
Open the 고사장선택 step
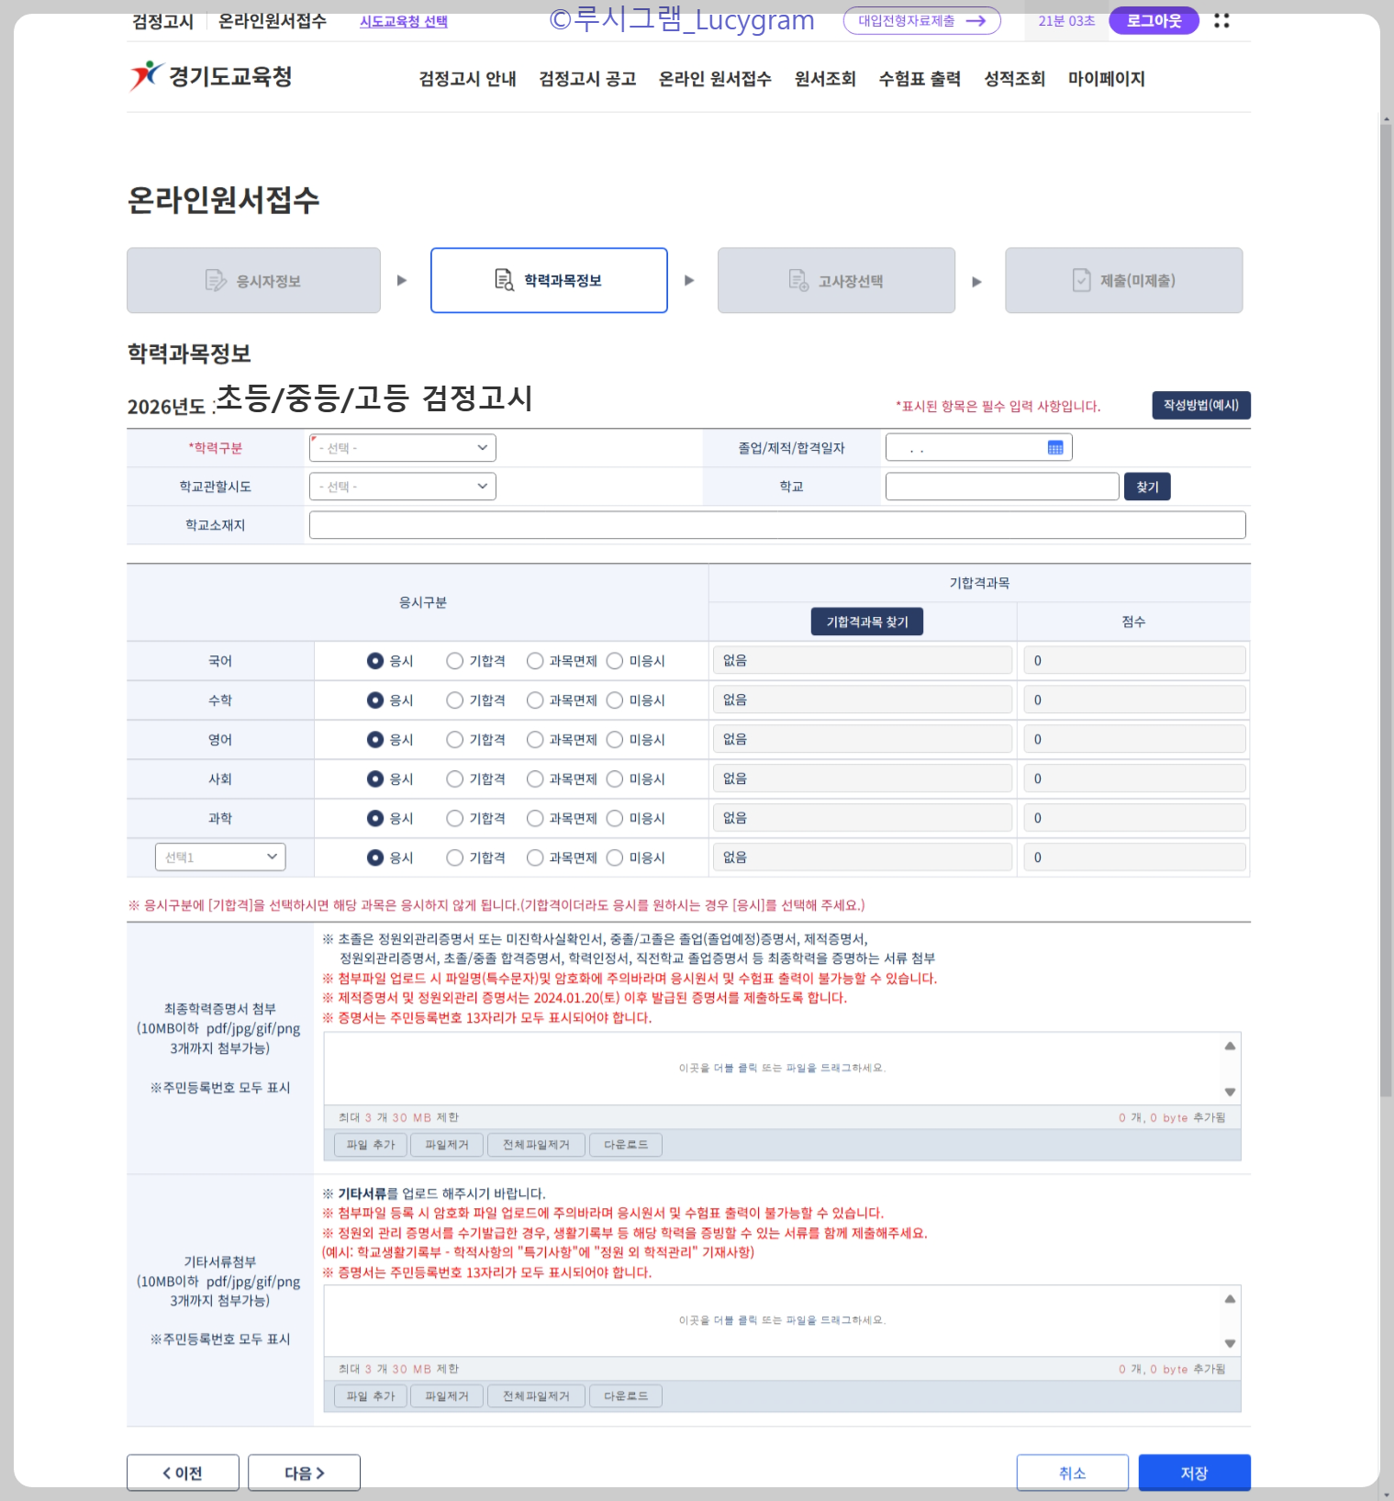point(836,280)
